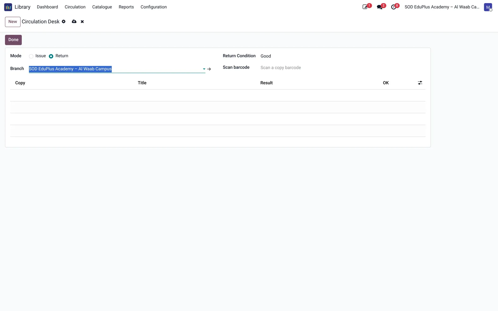Open the company switcher SOD EduPlus Academy
The image size is (498, 311).
[x=442, y=7]
